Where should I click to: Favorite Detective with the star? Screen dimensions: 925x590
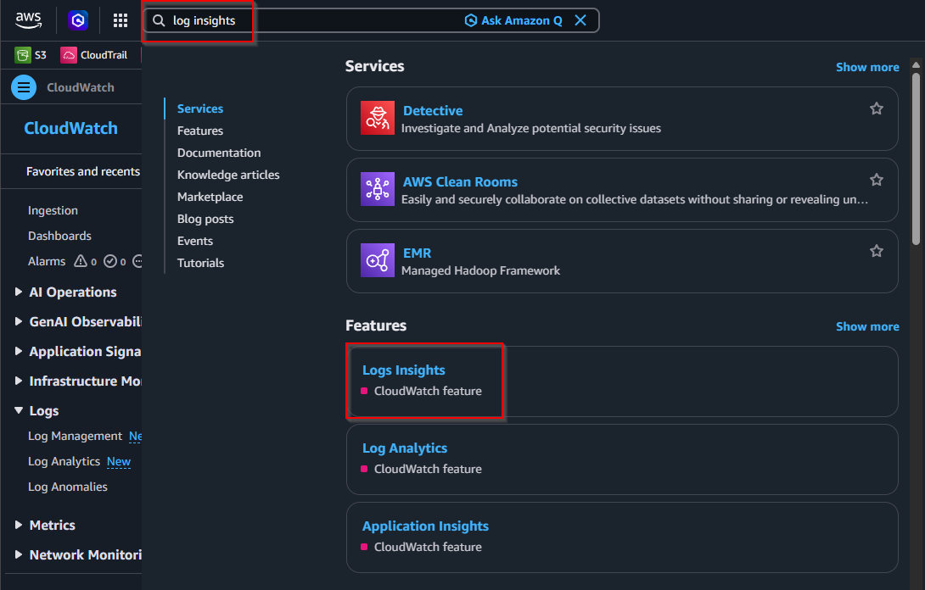pos(877,109)
